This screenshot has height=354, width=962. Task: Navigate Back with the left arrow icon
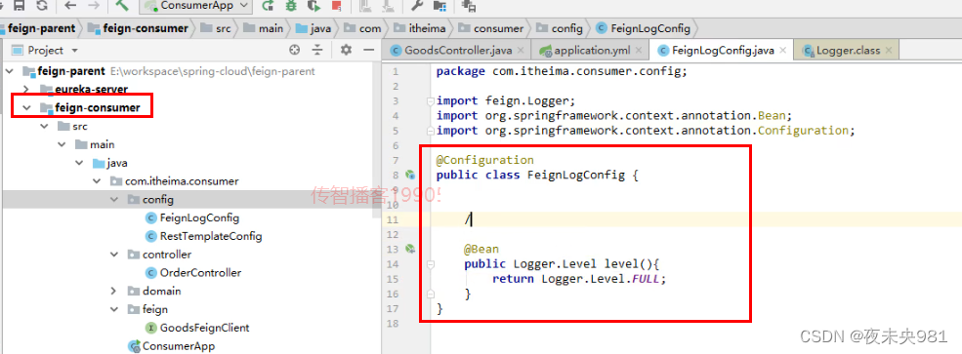click(x=70, y=6)
